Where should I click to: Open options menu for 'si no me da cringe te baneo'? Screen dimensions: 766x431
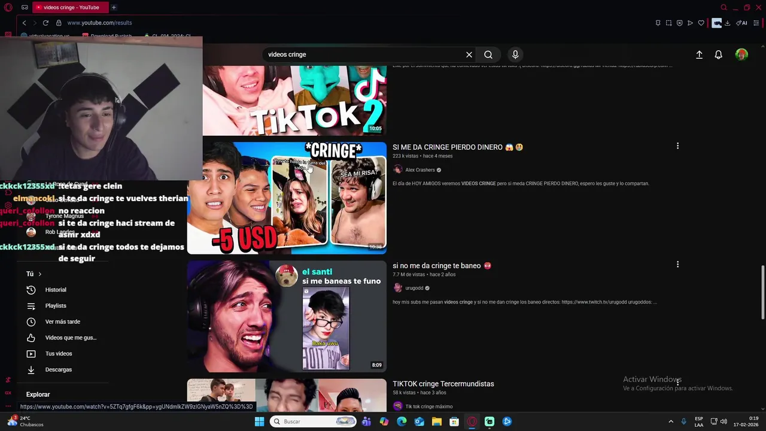click(677, 265)
